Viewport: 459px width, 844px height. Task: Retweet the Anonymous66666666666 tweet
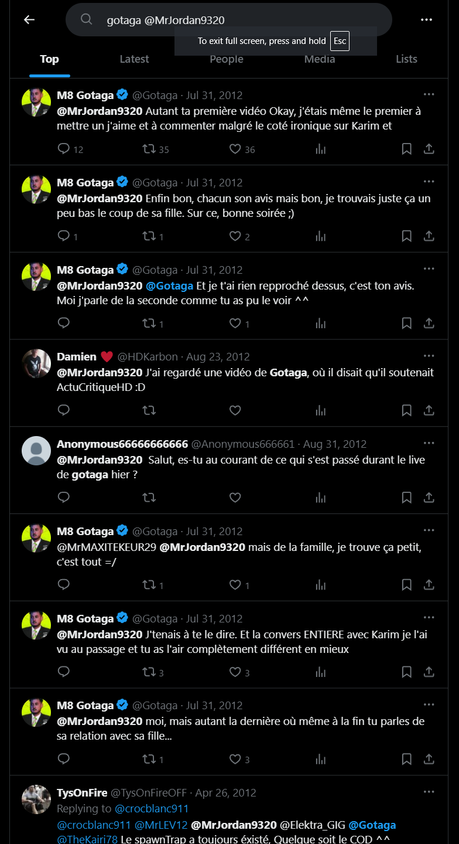click(x=149, y=498)
